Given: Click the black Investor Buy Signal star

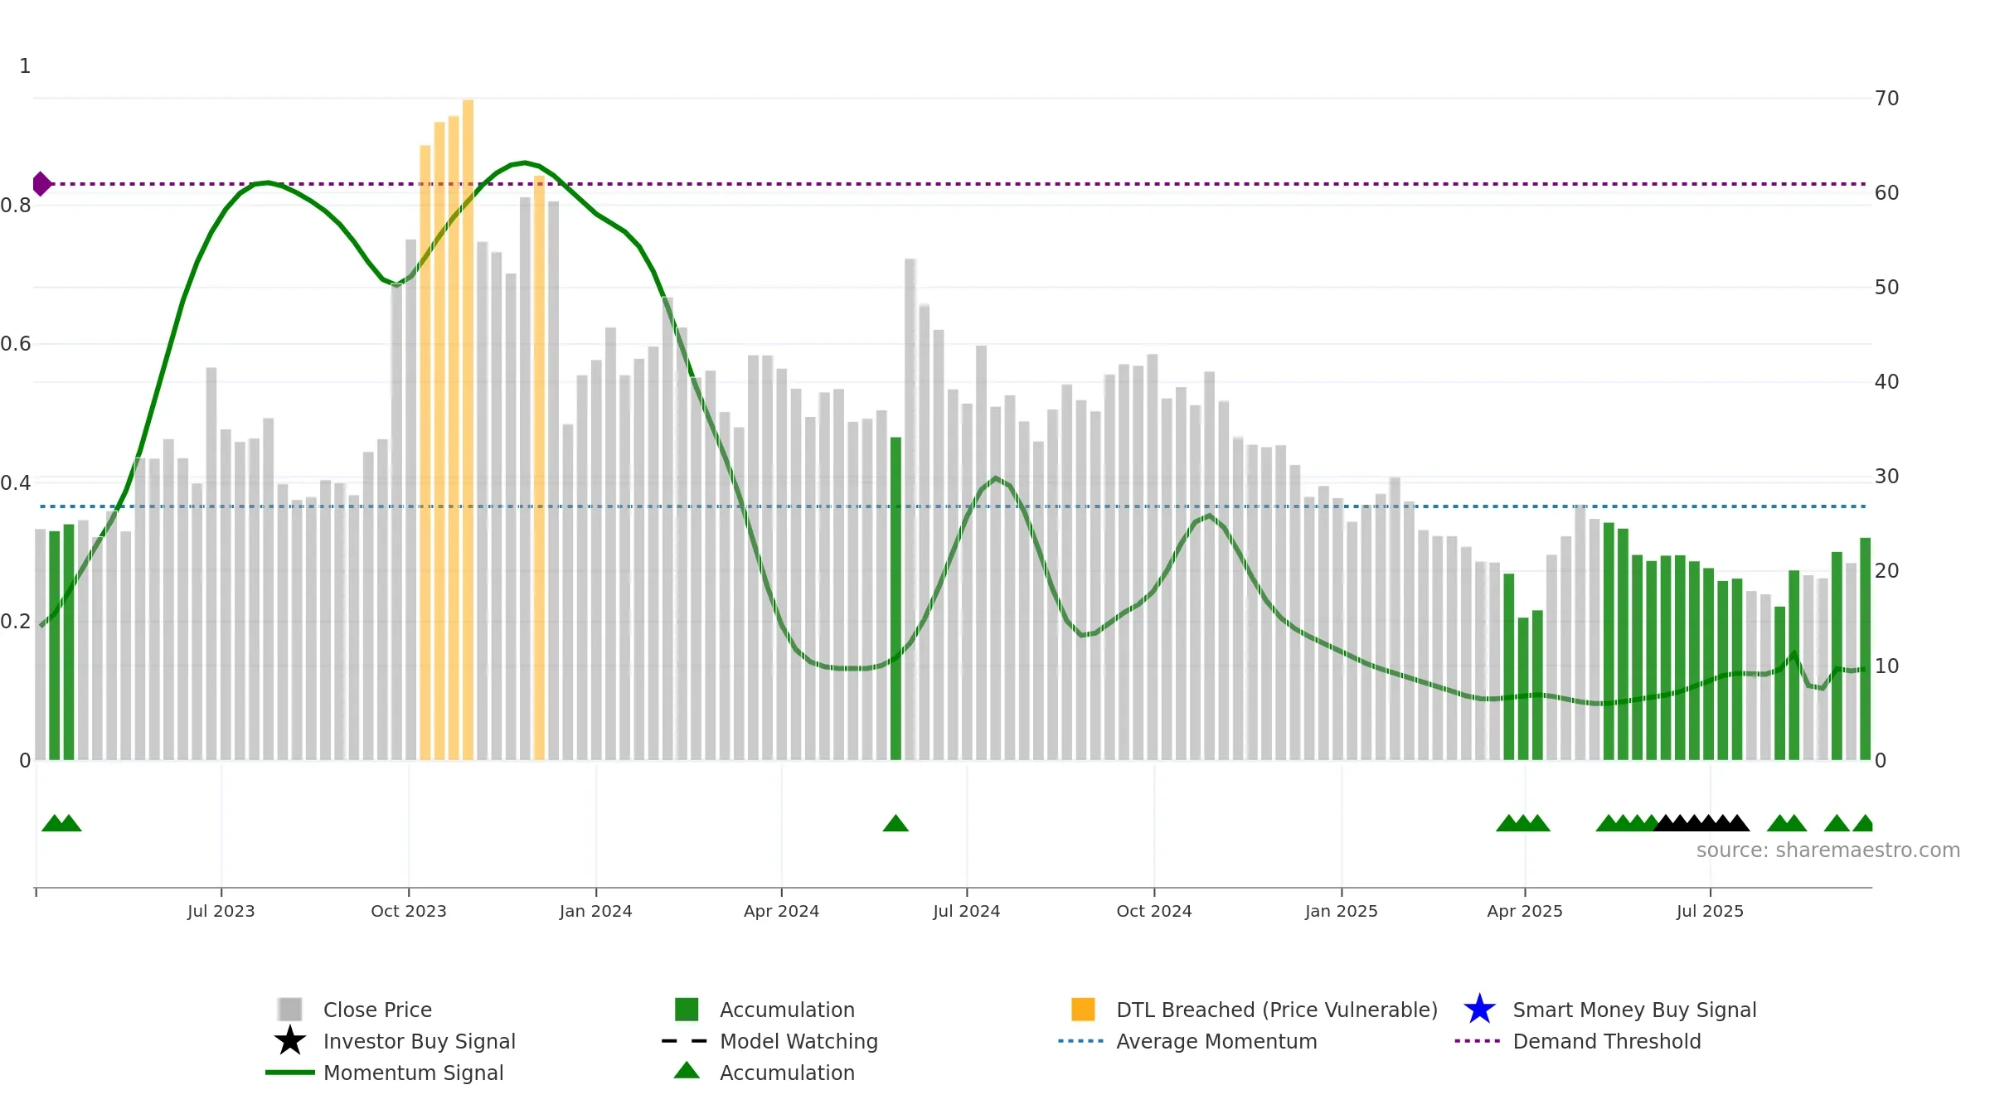Looking at the screenshot, I should tap(289, 1041).
